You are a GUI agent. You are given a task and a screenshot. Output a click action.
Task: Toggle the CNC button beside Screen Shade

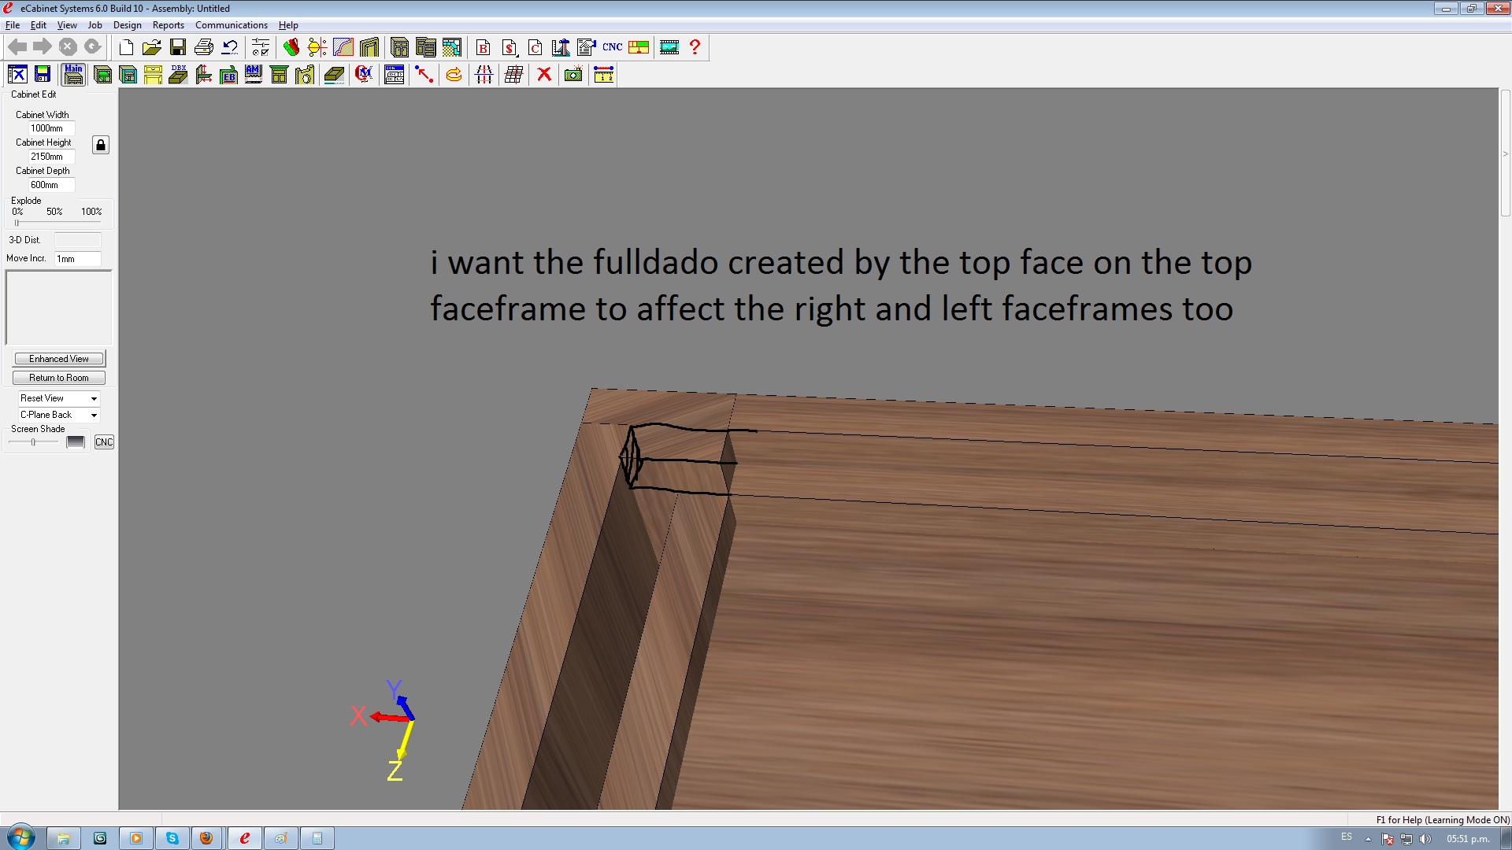tap(104, 442)
